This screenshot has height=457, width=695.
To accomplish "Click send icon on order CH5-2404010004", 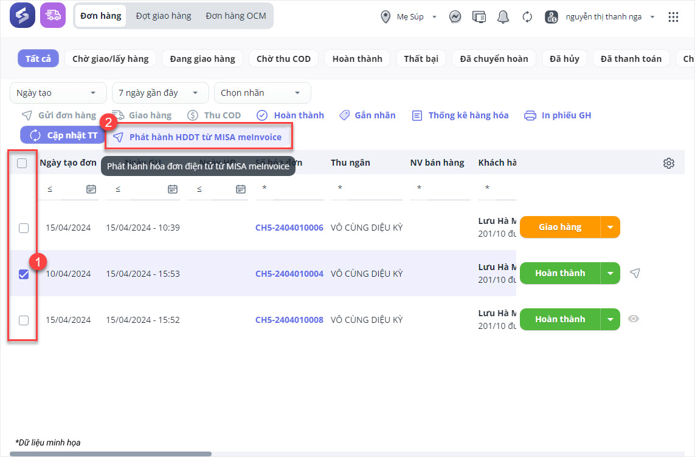I will 635,273.
